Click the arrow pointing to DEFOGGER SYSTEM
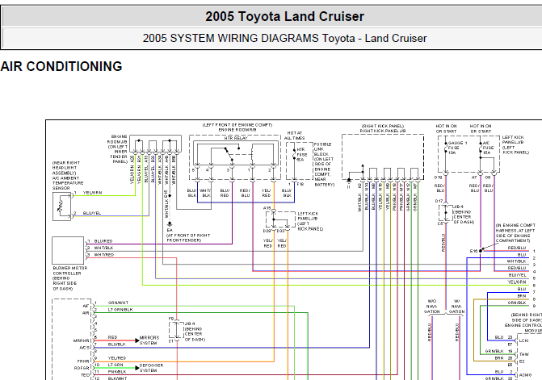 [x=137, y=368]
